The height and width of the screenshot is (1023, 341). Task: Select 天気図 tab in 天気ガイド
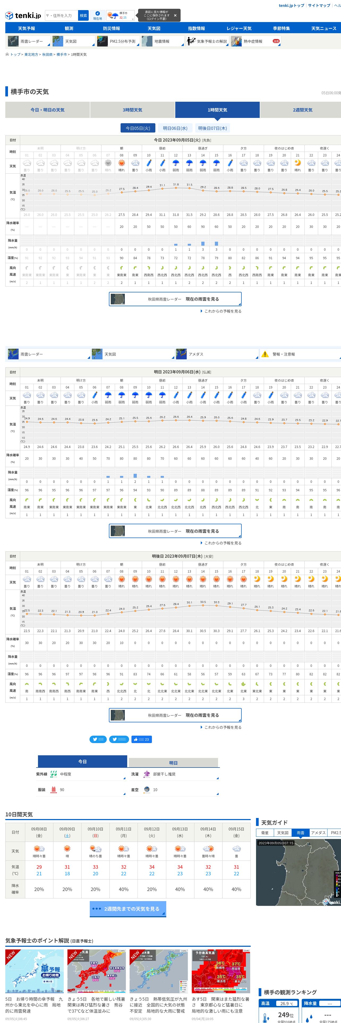click(283, 833)
